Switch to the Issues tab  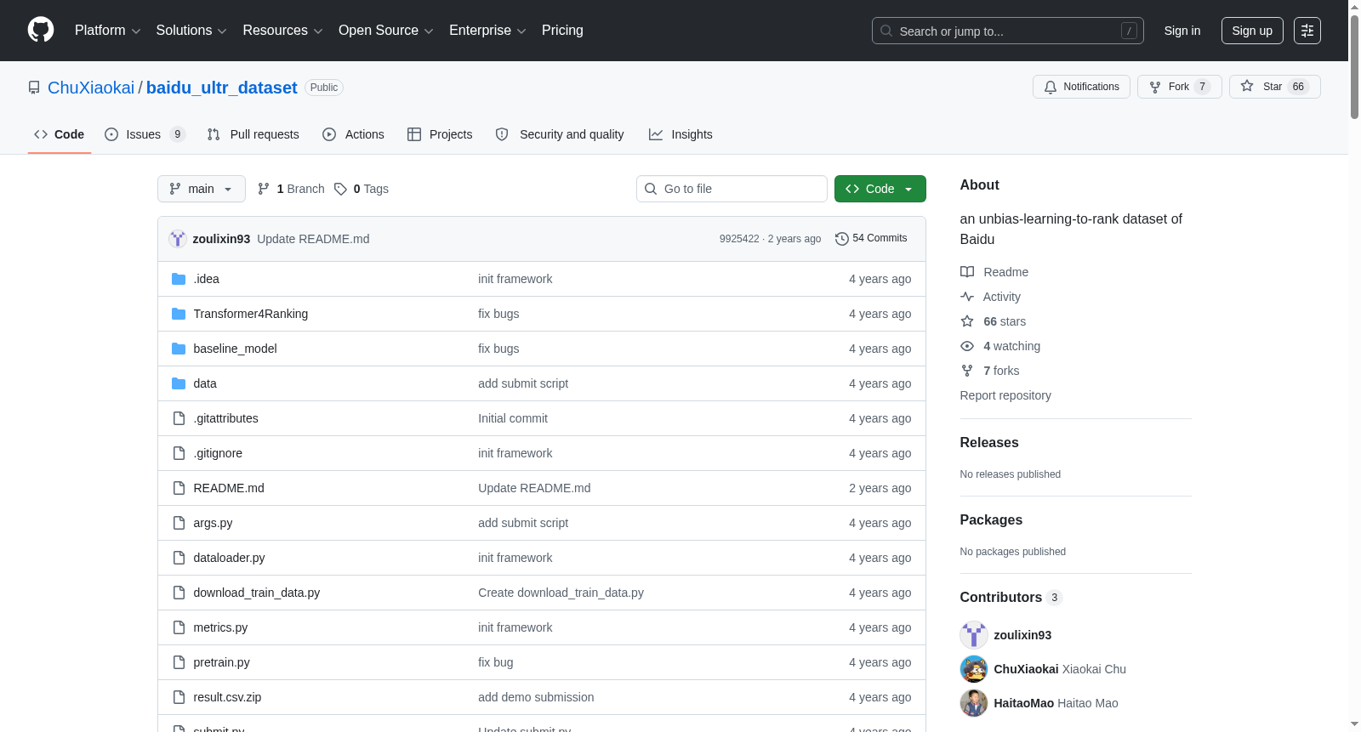145,134
